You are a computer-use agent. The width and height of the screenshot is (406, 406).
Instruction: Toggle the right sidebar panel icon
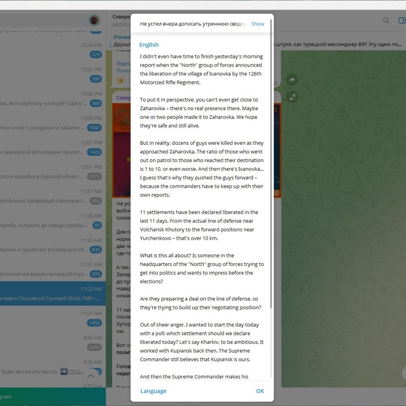402,21
